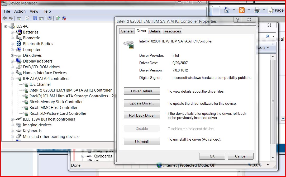Open the File menu
286x177 pixels.
[7, 11]
